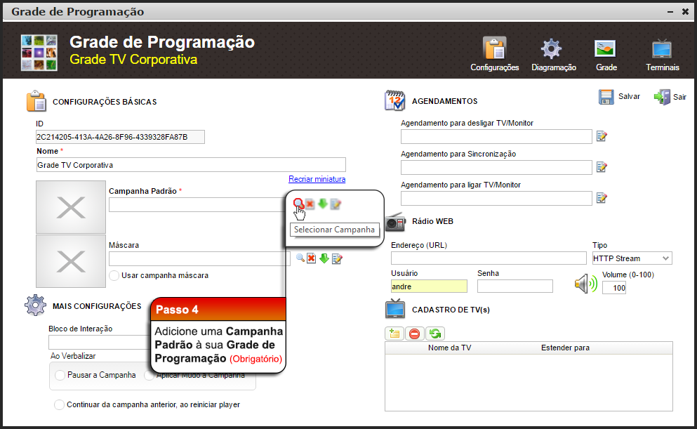Open the Tipo dropdown showing HTTP Stream
The image size is (697, 429).
coord(631,258)
